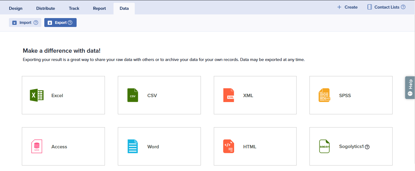Click the green Excel file icon
Viewport: 415px width, 171px height.
(37, 95)
